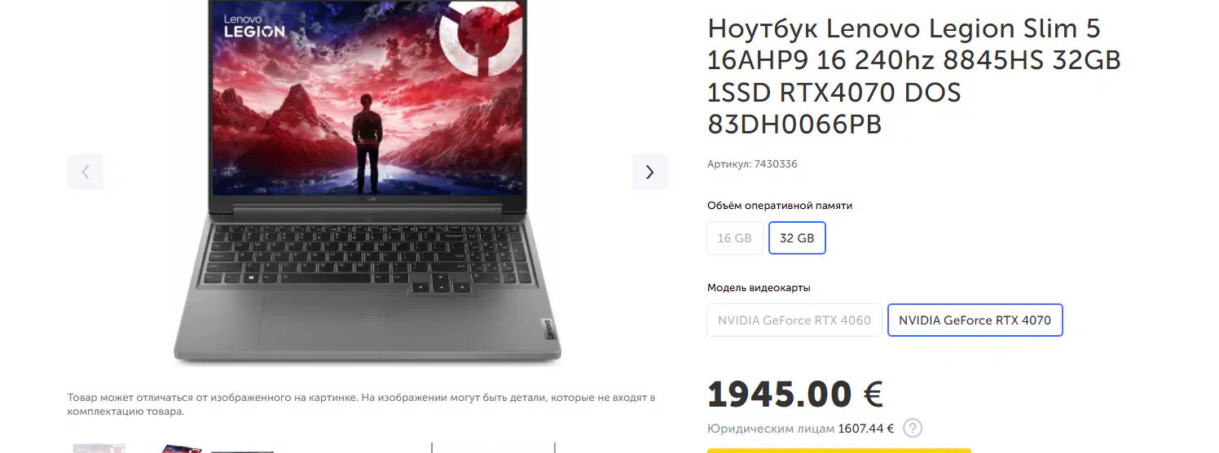Viewport: 1219px width, 453px height.
Task: Choose the NVIDIA GeForce RTX 4070 option
Action: click(x=975, y=320)
